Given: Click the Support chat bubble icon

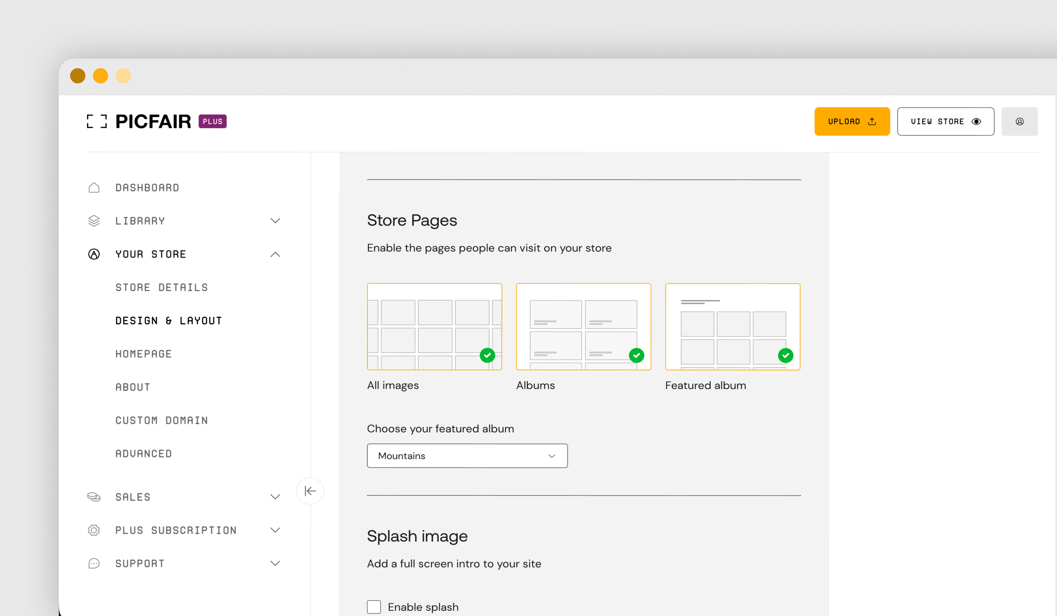Looking at the screenshot, I should [94, 564].
